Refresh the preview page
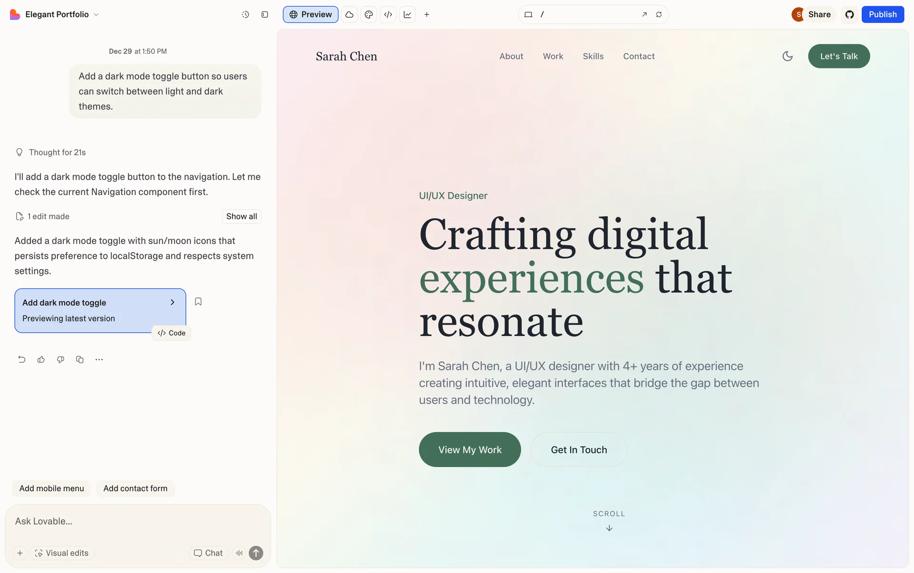Screen dimensions: 914x573 tap(659, 15)
